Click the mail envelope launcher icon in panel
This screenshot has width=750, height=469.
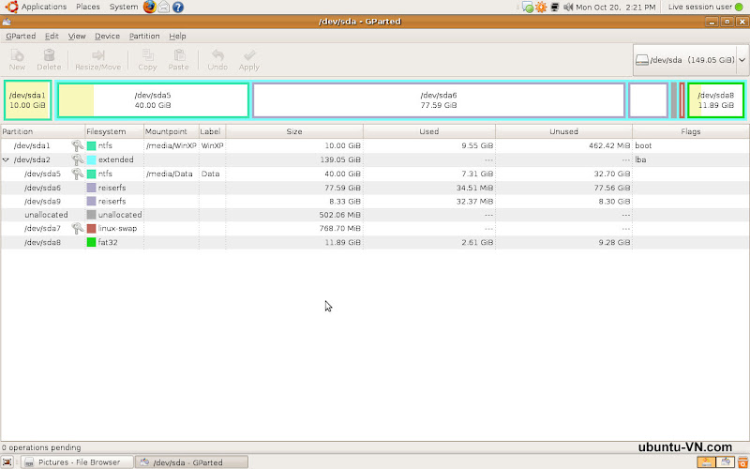[x=163, y=7]
